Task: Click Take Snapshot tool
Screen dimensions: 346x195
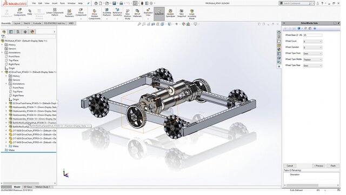Action: 182,14
